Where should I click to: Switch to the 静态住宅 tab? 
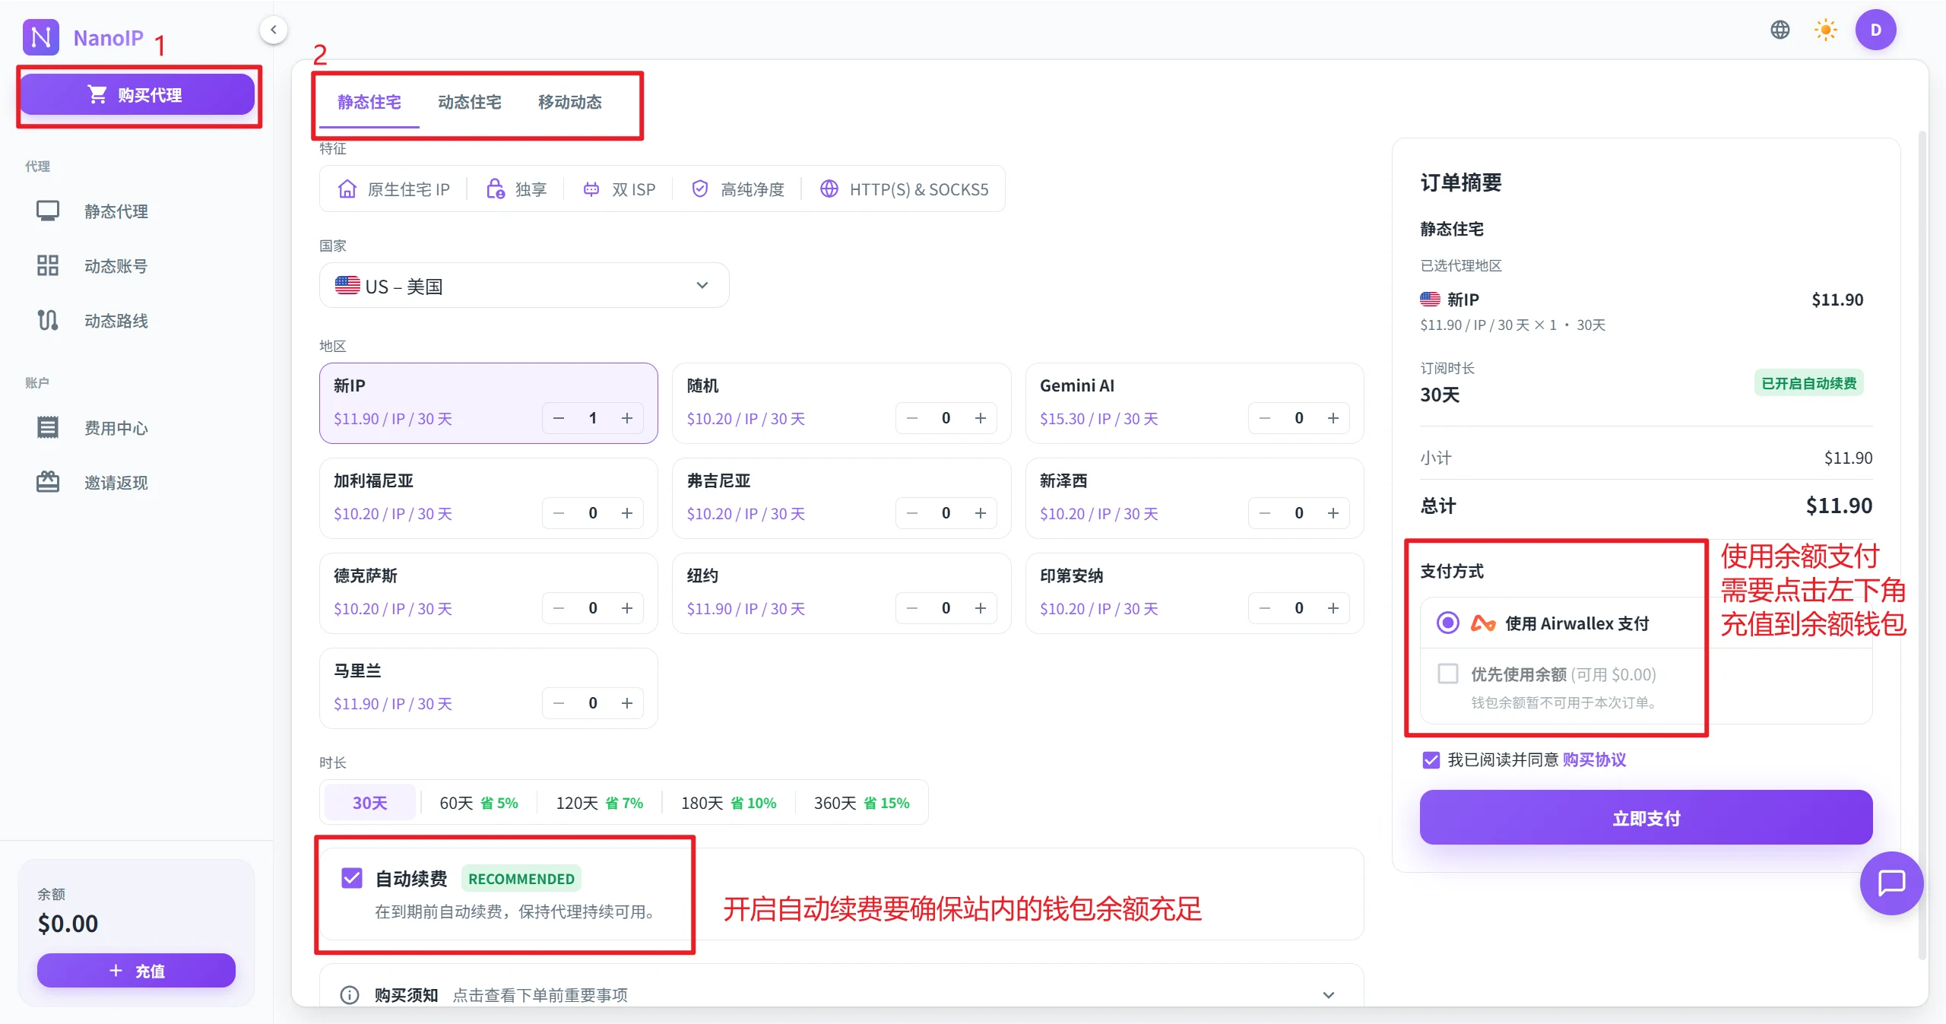(369, 102)
